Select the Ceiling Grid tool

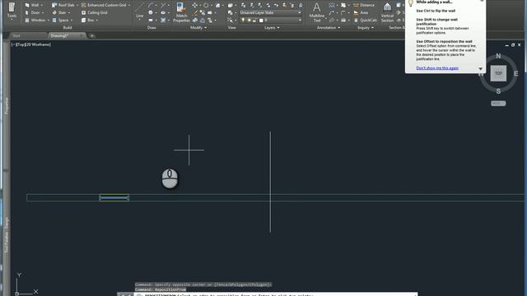pyautogui.click(x=95, y=12)
